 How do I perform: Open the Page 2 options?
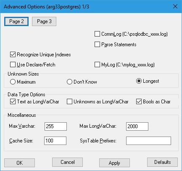coord(16,21)
